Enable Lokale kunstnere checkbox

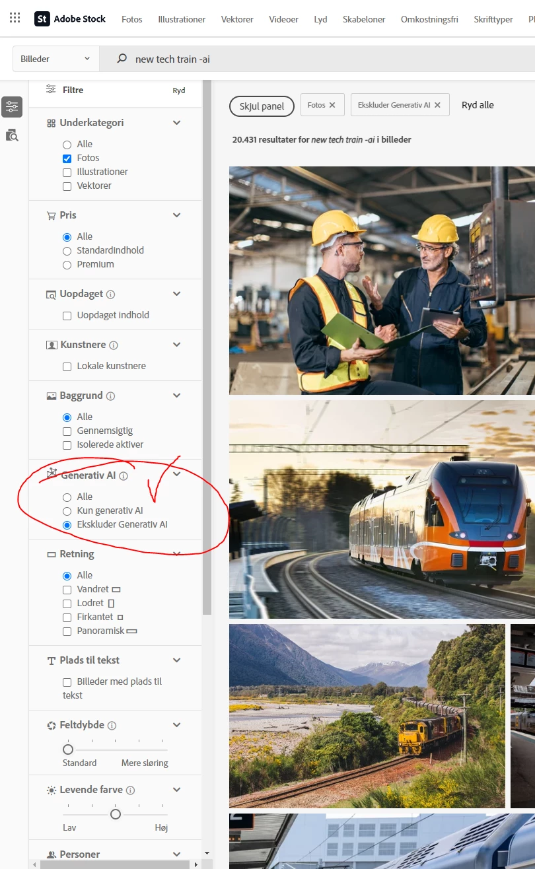(x=67, y=366)
